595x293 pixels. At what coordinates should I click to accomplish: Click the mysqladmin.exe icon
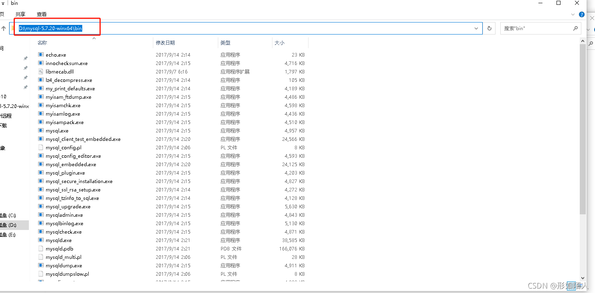pyautogui.click(x=41, y=215)
